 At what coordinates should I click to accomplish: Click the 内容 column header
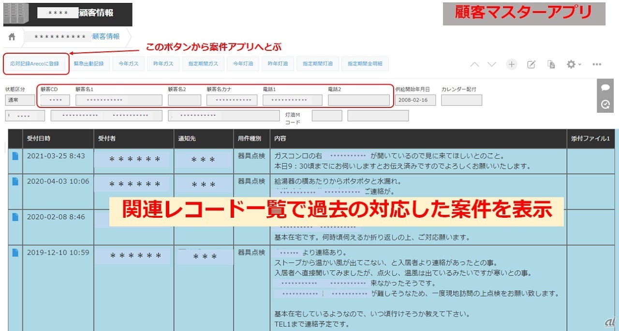pos(418,139)
